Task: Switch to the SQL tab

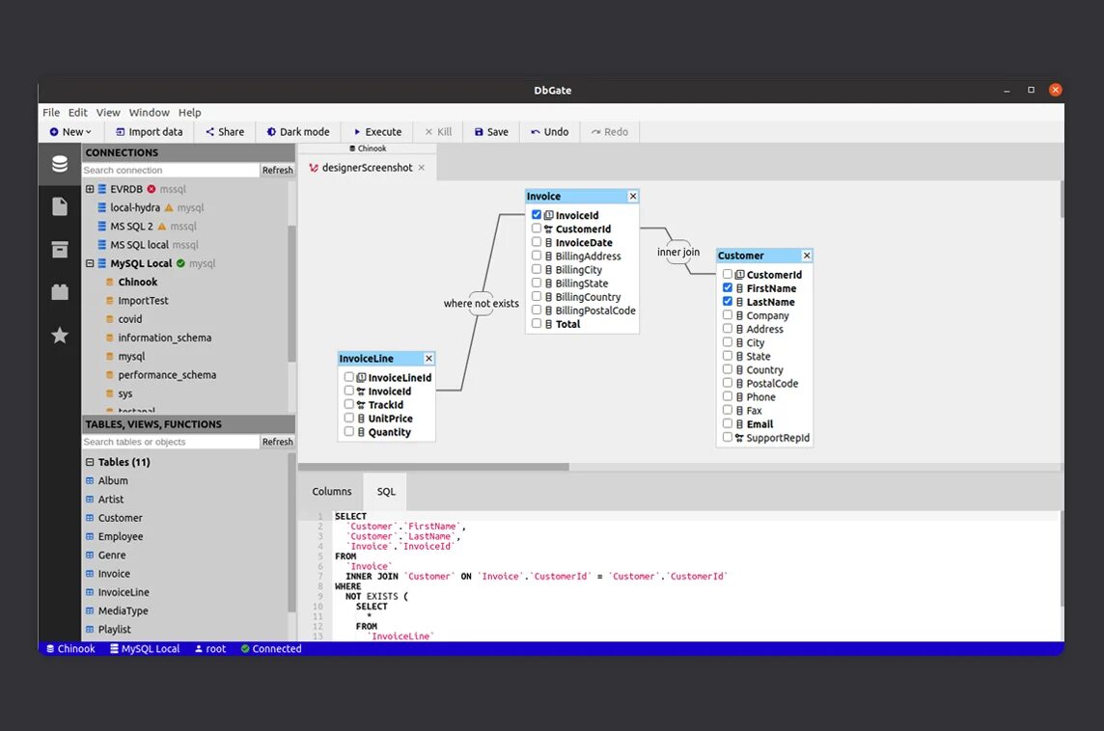Action: pyautogui.click(x=386, y=491)
